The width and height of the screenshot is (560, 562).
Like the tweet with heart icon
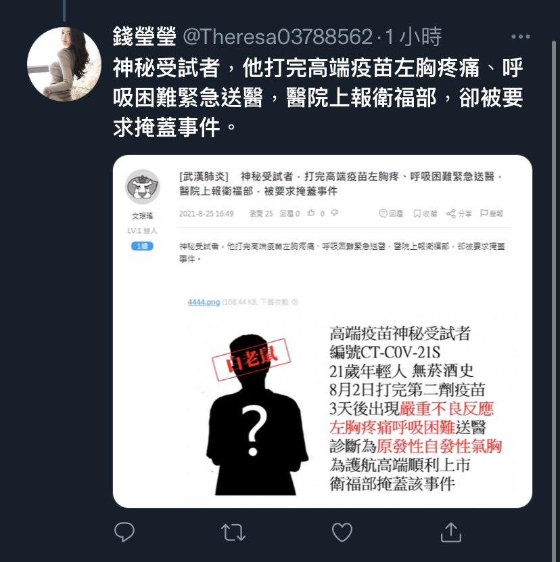click(342, 532)
